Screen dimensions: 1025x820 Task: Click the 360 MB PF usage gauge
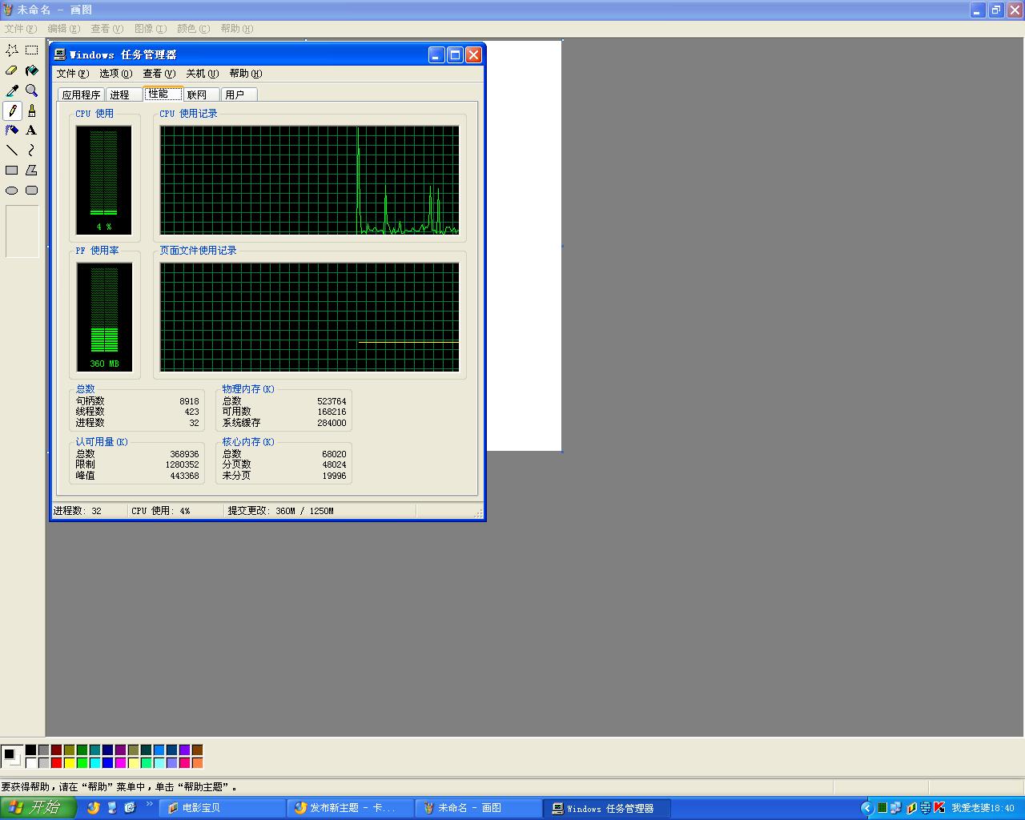click(104, 317)
